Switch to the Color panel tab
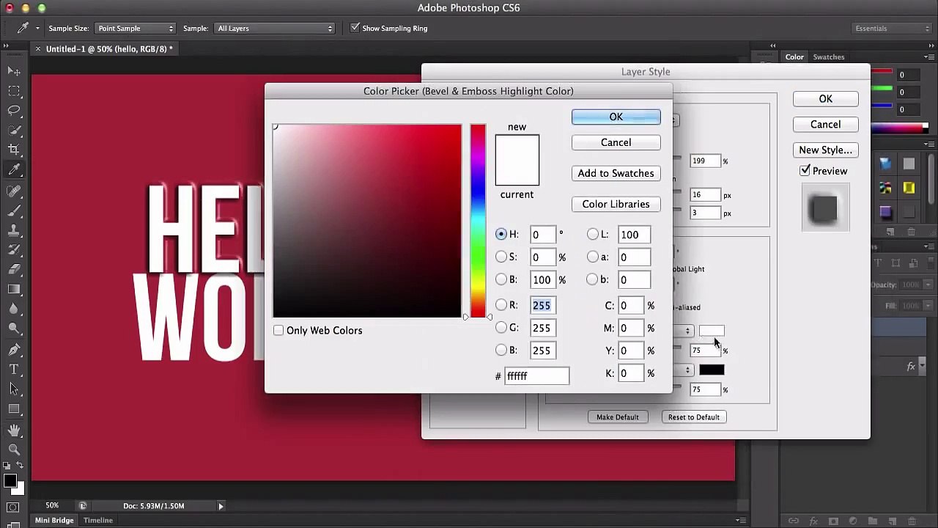 [x=794, y=56]
